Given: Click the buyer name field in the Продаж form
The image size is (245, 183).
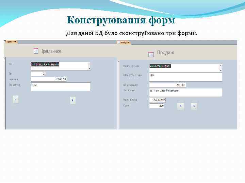Looking at the screenshot, I should pyautogui.click(x=186, y=93).
